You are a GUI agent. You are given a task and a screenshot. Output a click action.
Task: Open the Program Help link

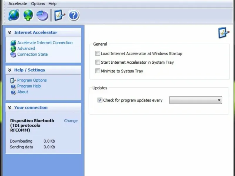[x=29, y=86]
